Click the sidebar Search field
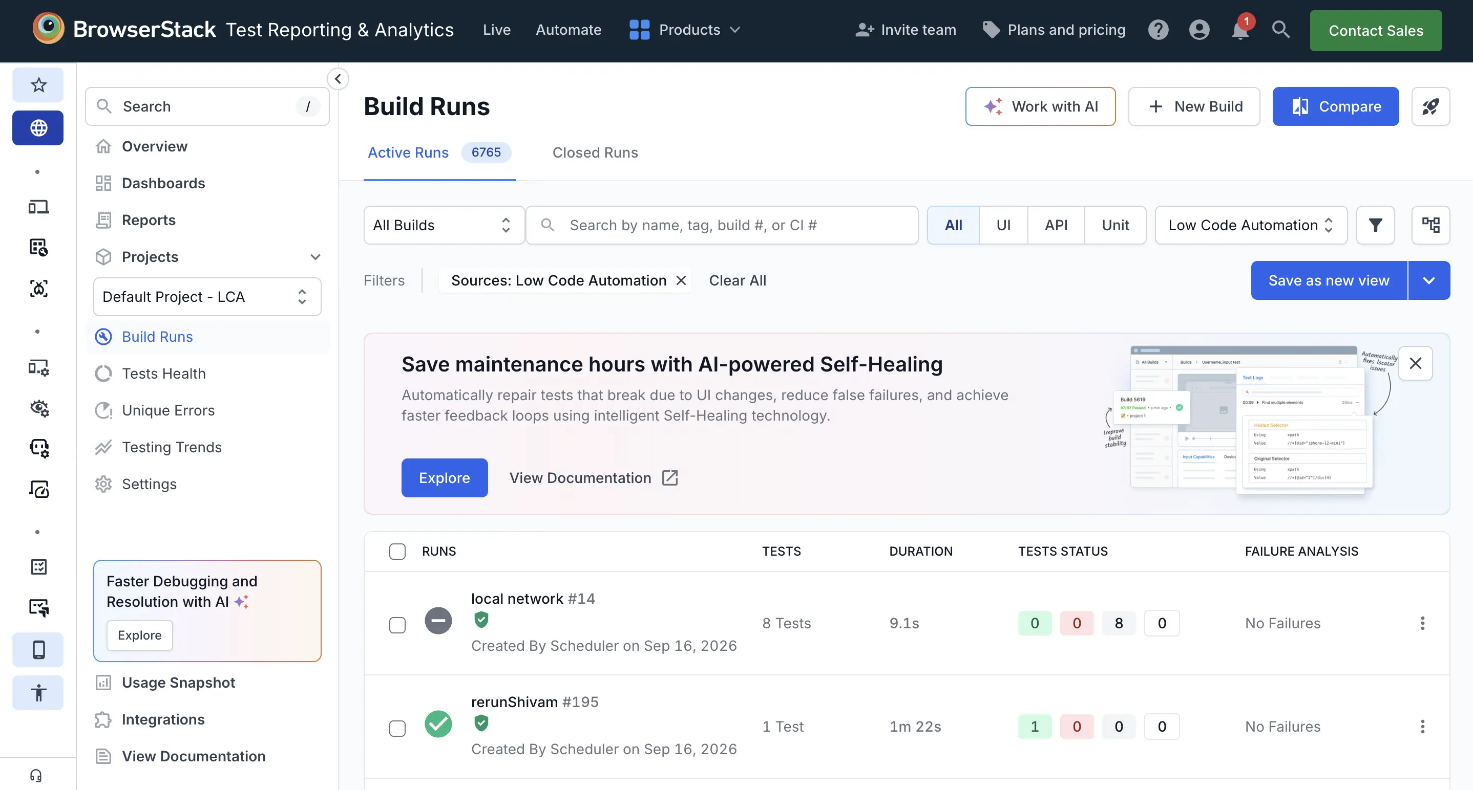 pos(207,106)
